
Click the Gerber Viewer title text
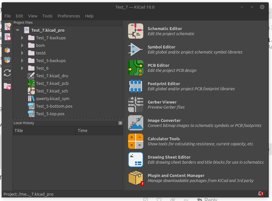tap(162, 102)
